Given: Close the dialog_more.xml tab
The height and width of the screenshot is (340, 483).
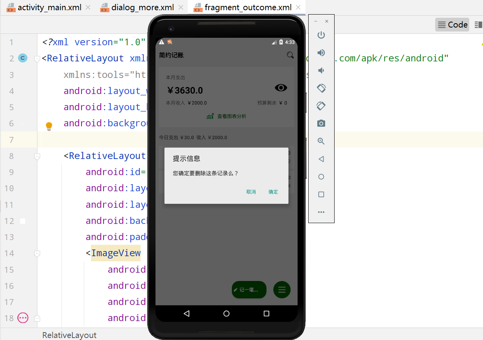Looking at the screenshot, I should pyautogui.click(x=181, y=7).
